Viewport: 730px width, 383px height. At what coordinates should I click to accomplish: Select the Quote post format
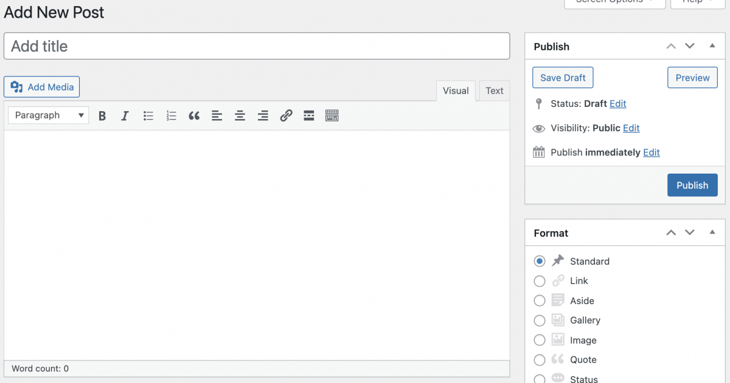click(x=540, y=360)
